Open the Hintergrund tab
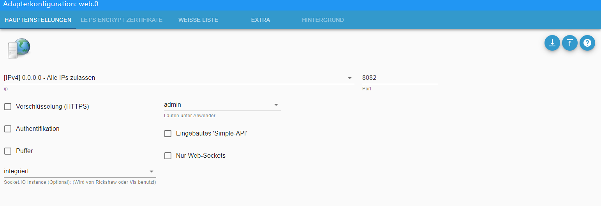Screen dimensions: 601x206 (323, 20)
